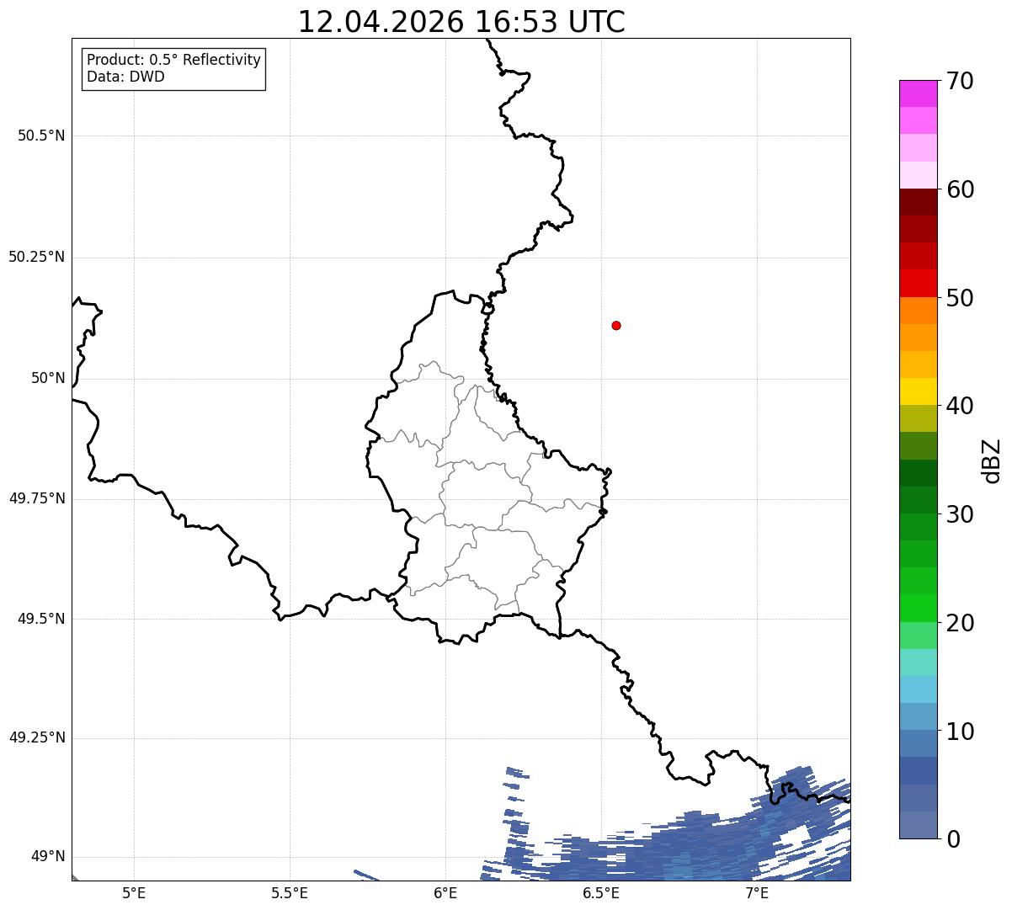Click the dBZ colorbar axis label
Image resolution: width=1012 pixels, height=910 pixels.
(992, 460)
